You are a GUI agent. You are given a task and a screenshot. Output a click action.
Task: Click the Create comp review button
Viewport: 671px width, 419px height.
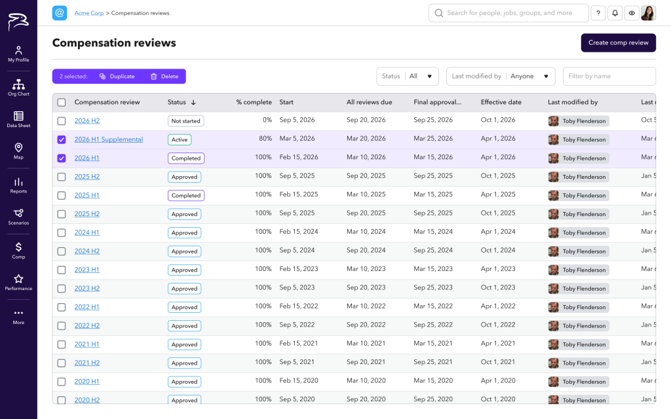point(618,43)
